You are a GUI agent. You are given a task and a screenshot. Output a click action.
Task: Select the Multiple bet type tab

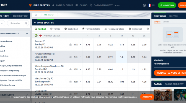coord(166,22)
